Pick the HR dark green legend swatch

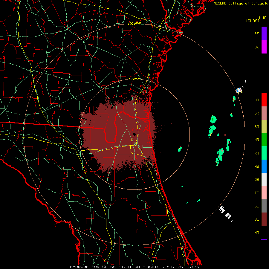pos(264,140)
